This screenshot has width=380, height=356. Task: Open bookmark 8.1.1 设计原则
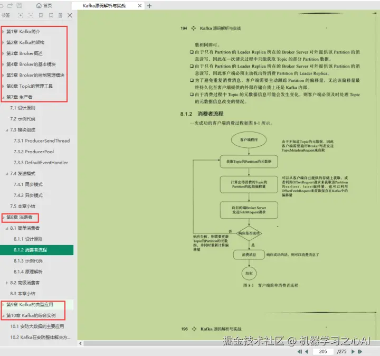pos(28,239)
